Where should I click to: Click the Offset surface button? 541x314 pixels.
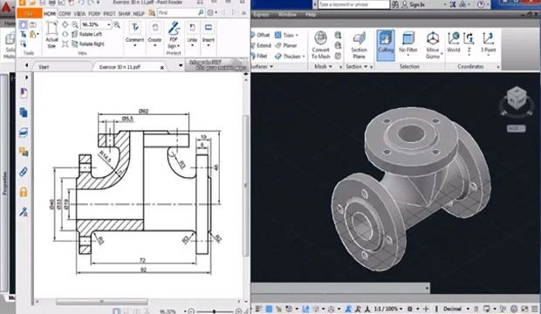point(261,35)
